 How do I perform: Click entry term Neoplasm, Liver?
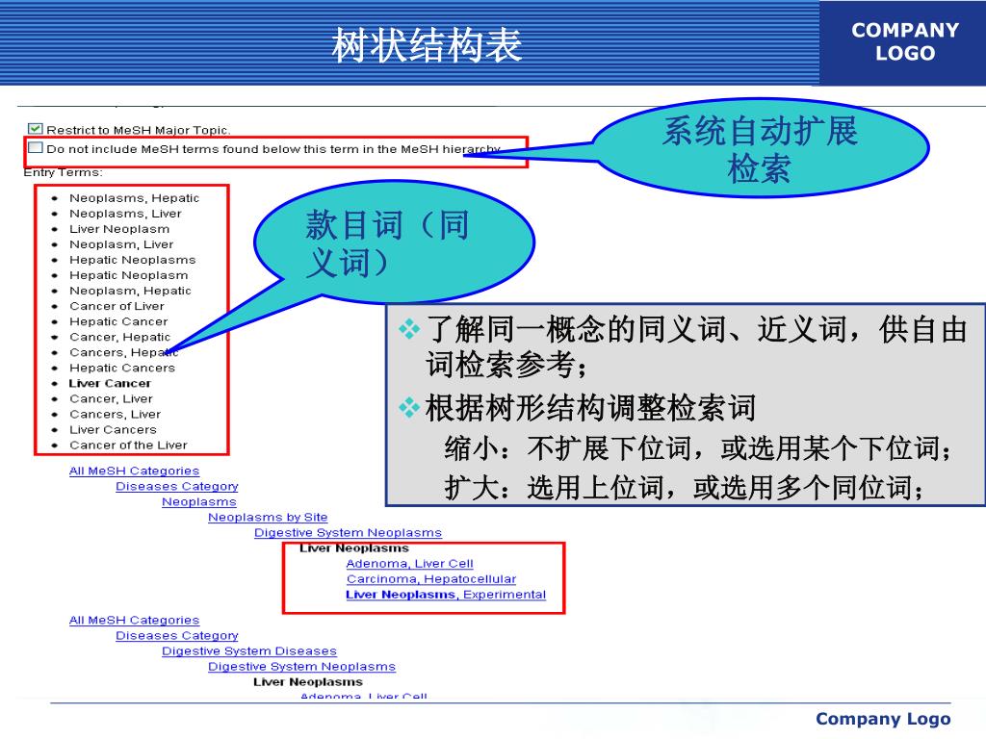coord(121,244)
